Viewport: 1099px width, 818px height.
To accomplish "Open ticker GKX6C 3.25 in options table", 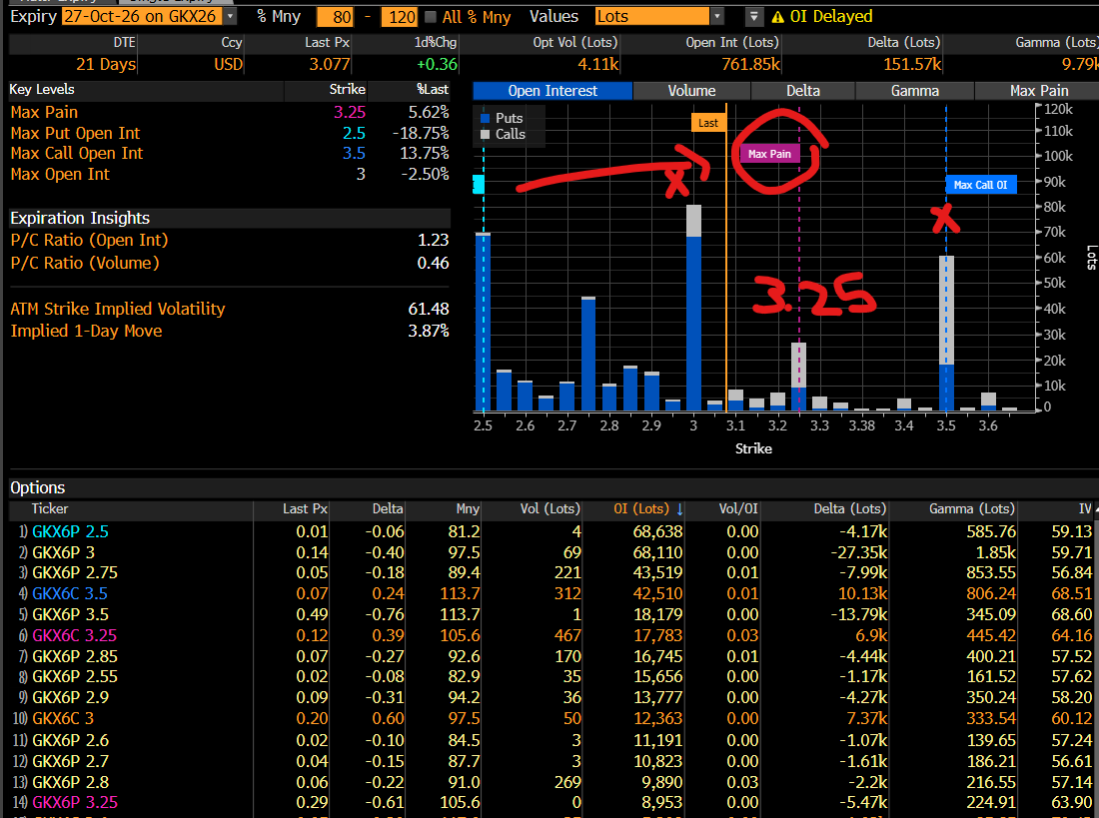I will [x=74, y=636].
